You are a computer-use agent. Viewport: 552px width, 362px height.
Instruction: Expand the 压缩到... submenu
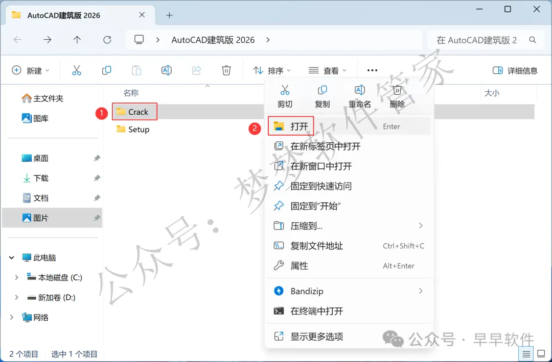point(421,225)
